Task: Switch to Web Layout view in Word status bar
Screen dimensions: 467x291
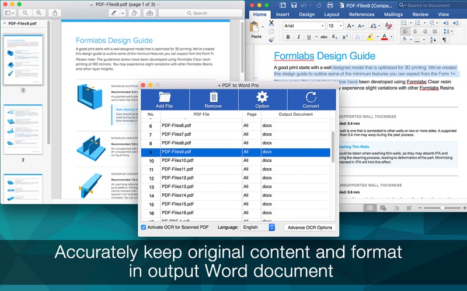Action: tap(383, 208)
